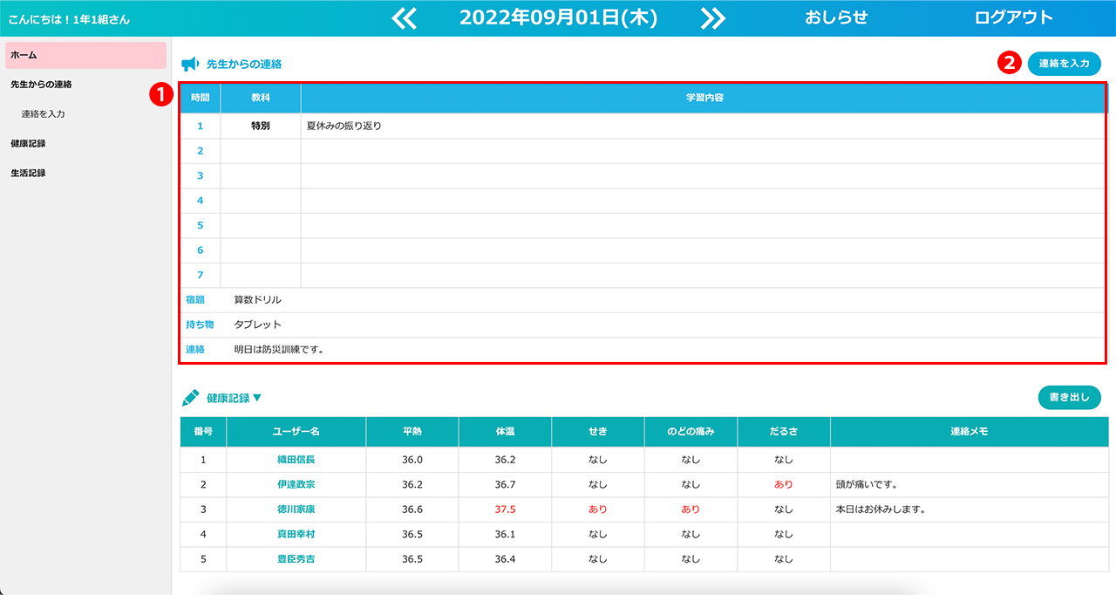This screenshot has height=595, width=1116.
Task: Click the date 2022年09月01日(木) in header
Action: click(558, 18)
